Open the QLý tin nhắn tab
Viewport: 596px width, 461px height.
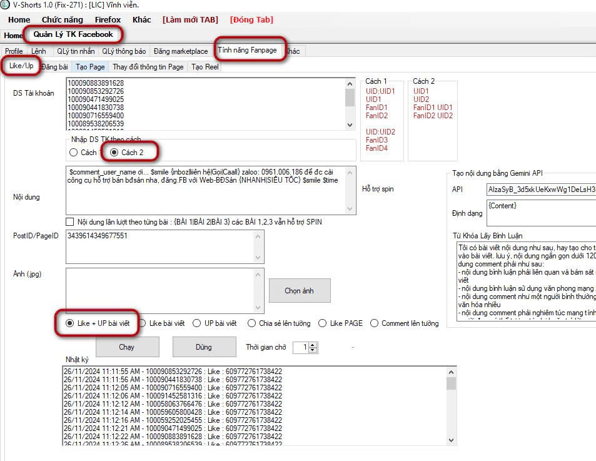click(x=76, y=51)
